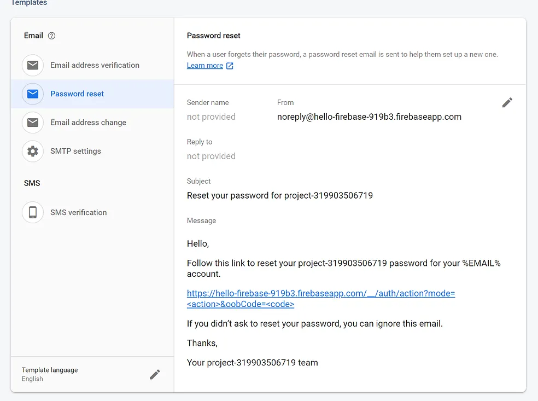Viewport: 538px width, 401px height.
Task: Click the blue Password reset envelope icon
Action: pyautogui.click(x=33, y=94)
